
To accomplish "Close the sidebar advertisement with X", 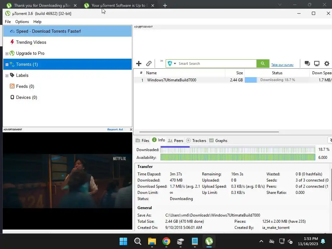I will coord(131,129).
